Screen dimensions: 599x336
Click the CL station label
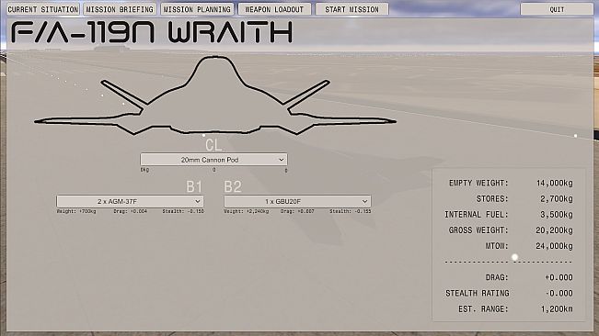[213, 145]
